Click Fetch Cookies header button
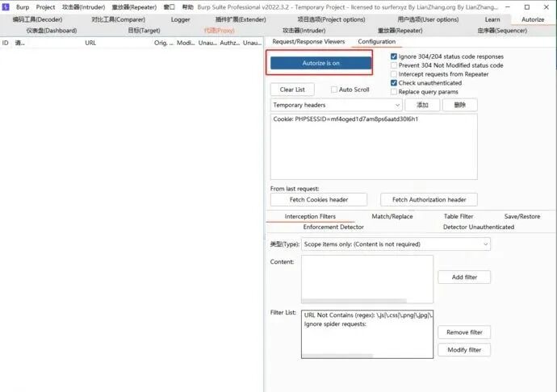 [x=319, y=199]
